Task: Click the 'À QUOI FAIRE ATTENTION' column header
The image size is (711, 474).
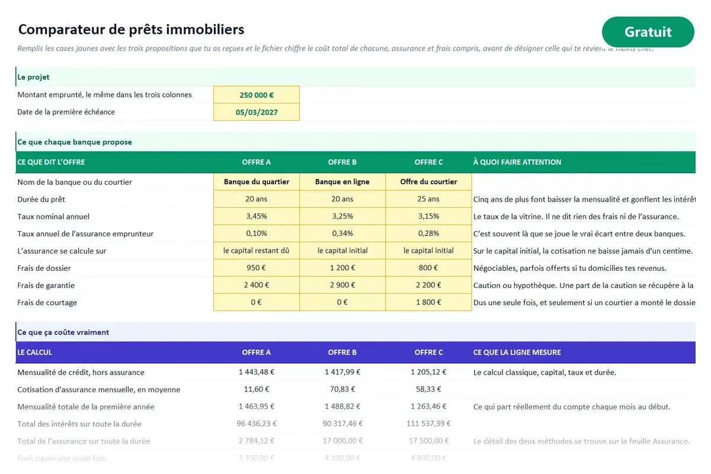Action: pyautogui.click(x=517, y=162)
